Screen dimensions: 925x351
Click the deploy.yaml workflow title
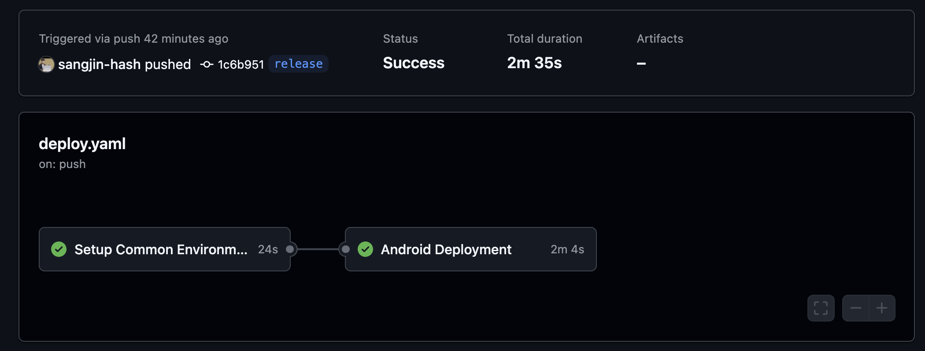pos(82,144)
